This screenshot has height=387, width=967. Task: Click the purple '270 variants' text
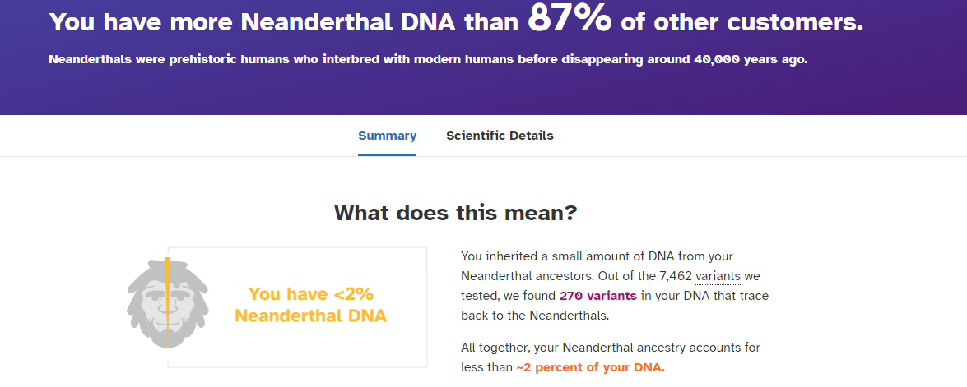[x=597, y=295]
